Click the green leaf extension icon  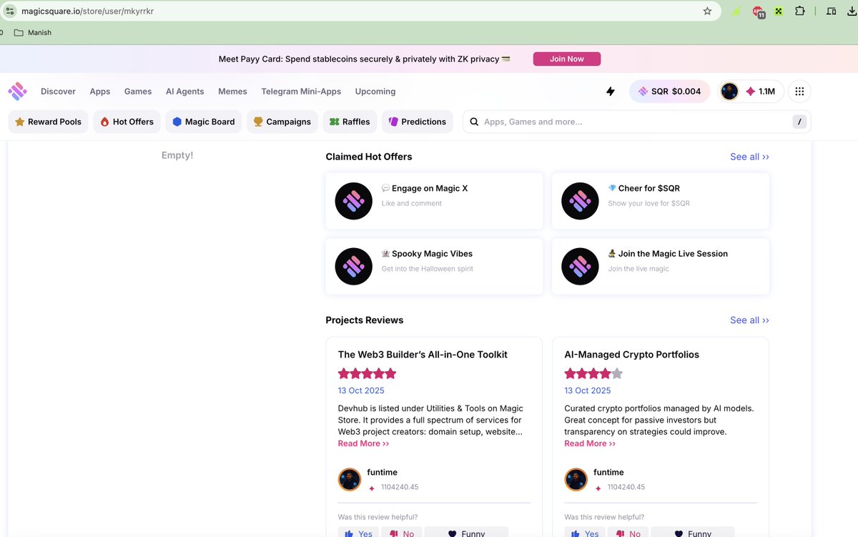click(736, 11)
